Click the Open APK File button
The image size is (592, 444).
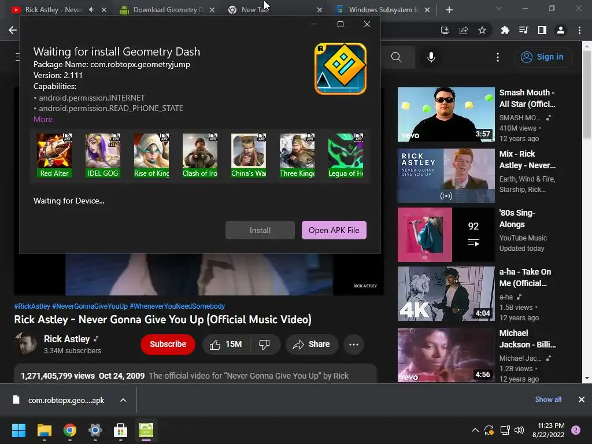click(x=334, y=230)
